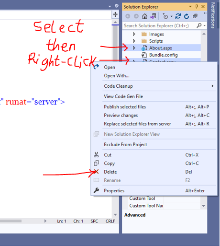Click the wrench Properties icon

pyautogui.click(x=96, y=190)
